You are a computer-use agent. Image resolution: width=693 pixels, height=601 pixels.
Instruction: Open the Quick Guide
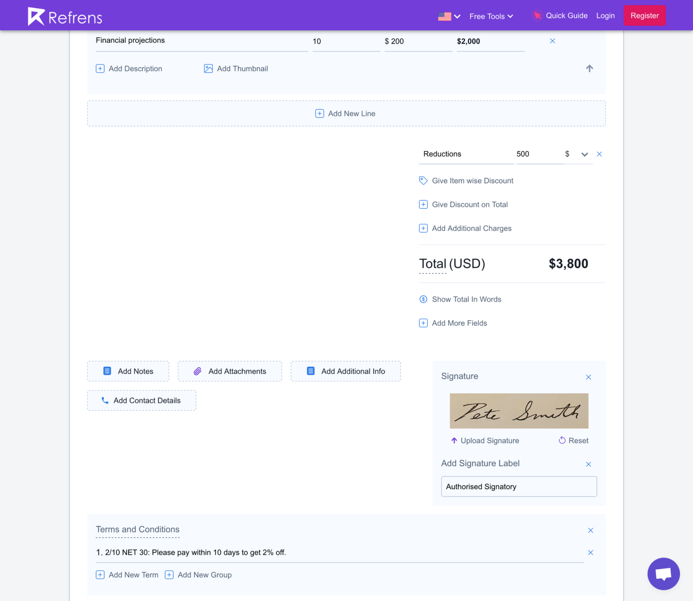click(567, 15)
